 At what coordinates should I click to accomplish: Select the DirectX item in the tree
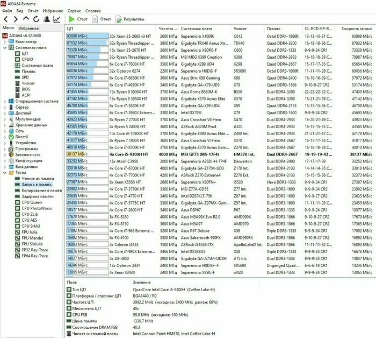[x=23, y=137]
